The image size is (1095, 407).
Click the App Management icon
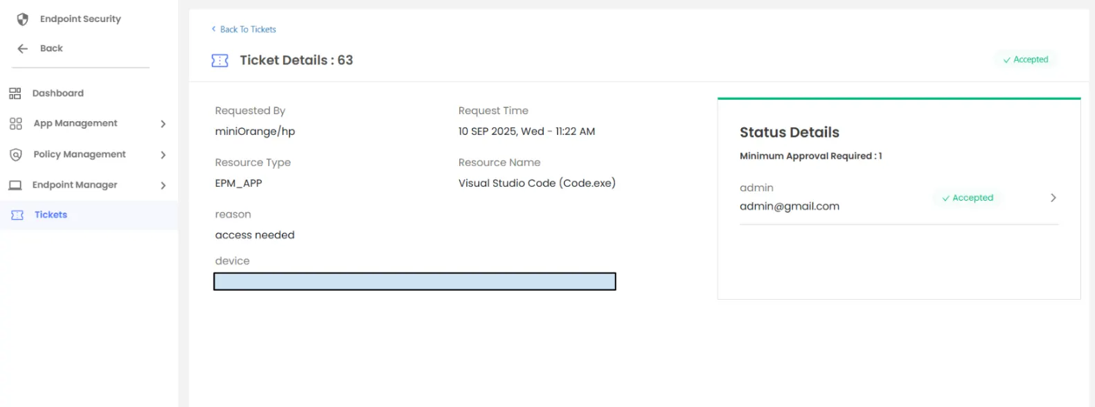15,123
